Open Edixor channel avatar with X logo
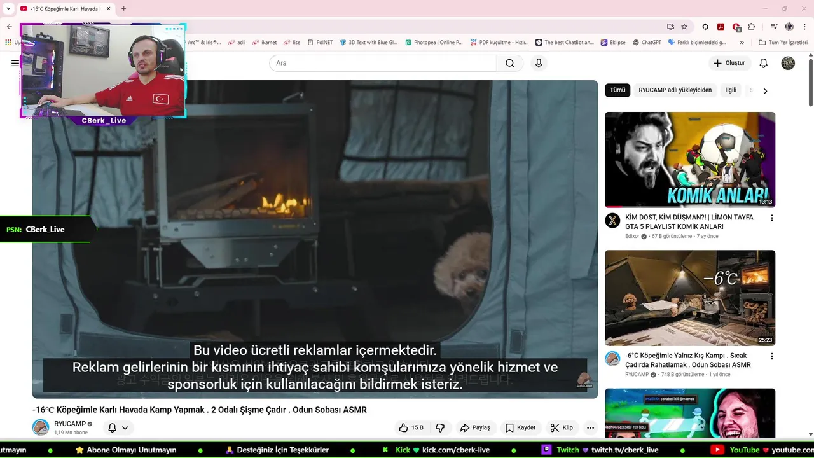The height and width of the screenshot is (458, 814). tap(612, 220)
